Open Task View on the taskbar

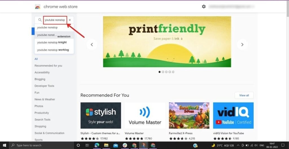click(87, 145)
